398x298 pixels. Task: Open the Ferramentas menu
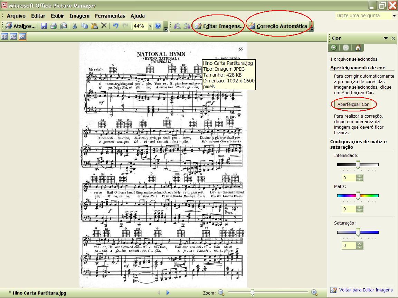[x=110, y=16]
